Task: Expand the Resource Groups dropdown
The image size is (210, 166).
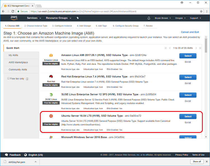Action: (x=59, y=18)
